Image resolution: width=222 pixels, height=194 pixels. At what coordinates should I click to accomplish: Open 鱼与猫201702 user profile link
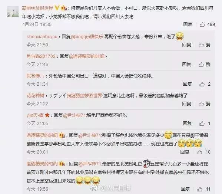41,56
